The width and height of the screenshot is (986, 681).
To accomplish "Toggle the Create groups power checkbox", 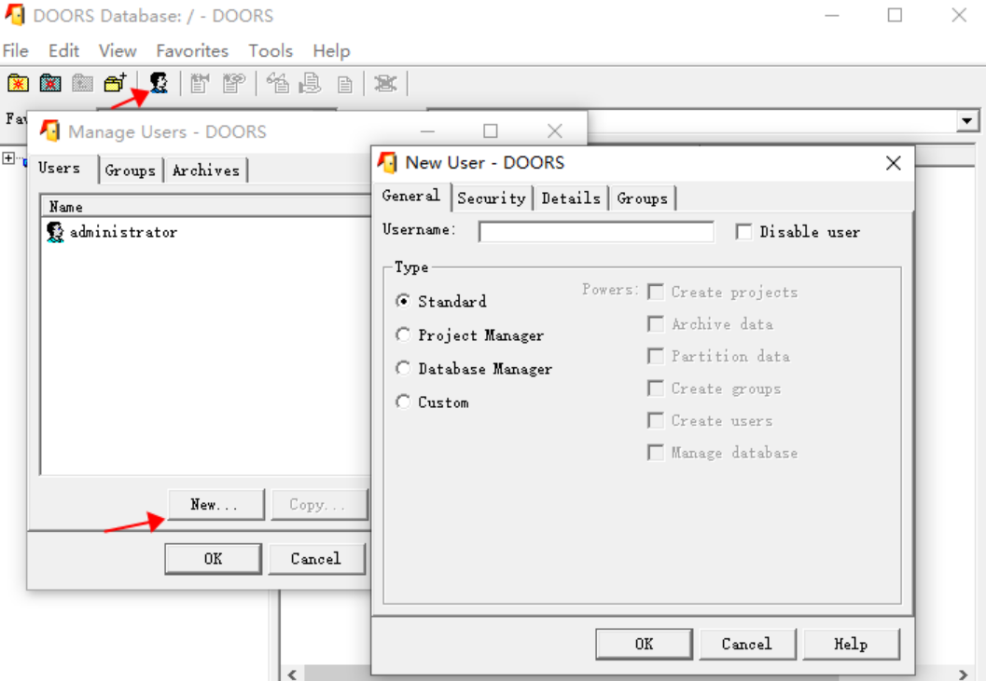I will [655, 388].
